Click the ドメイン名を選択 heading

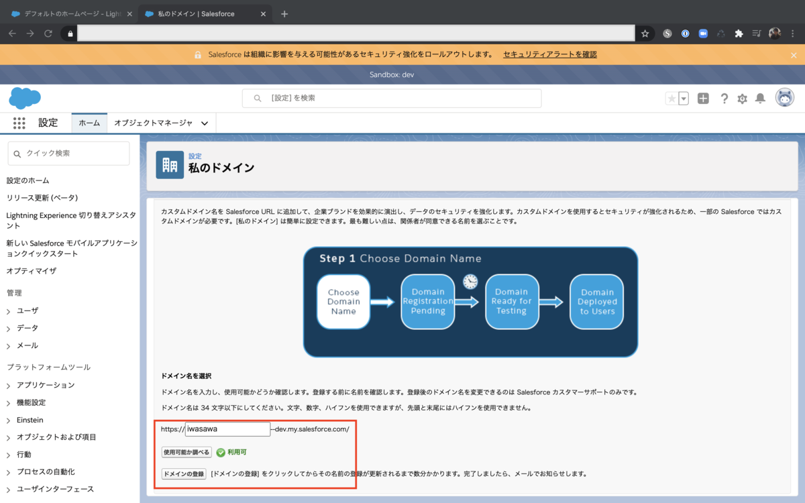[x=186, y=376]
